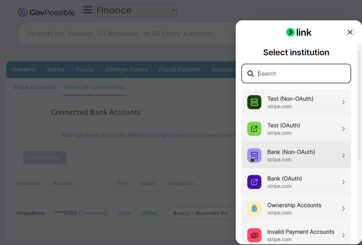Click the Institution column header
This screenshot has width=362, height=245.
point(28,183)
